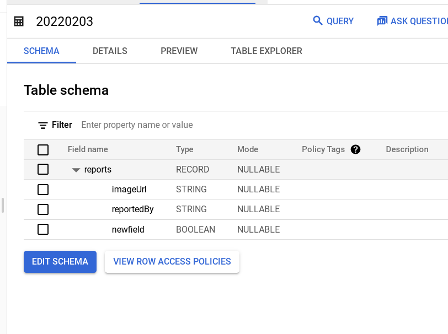Image resolution: width=448 pixels, height=334 pixels.
Task: Switch to the Details tab
Action: [110, 51]
